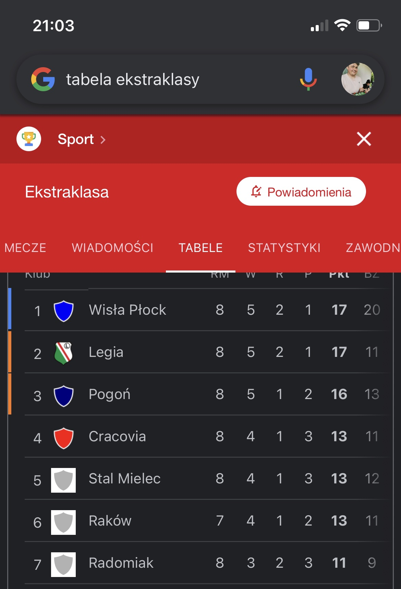
Task: Select the STATYSTYKI tab
Action: 284,248
